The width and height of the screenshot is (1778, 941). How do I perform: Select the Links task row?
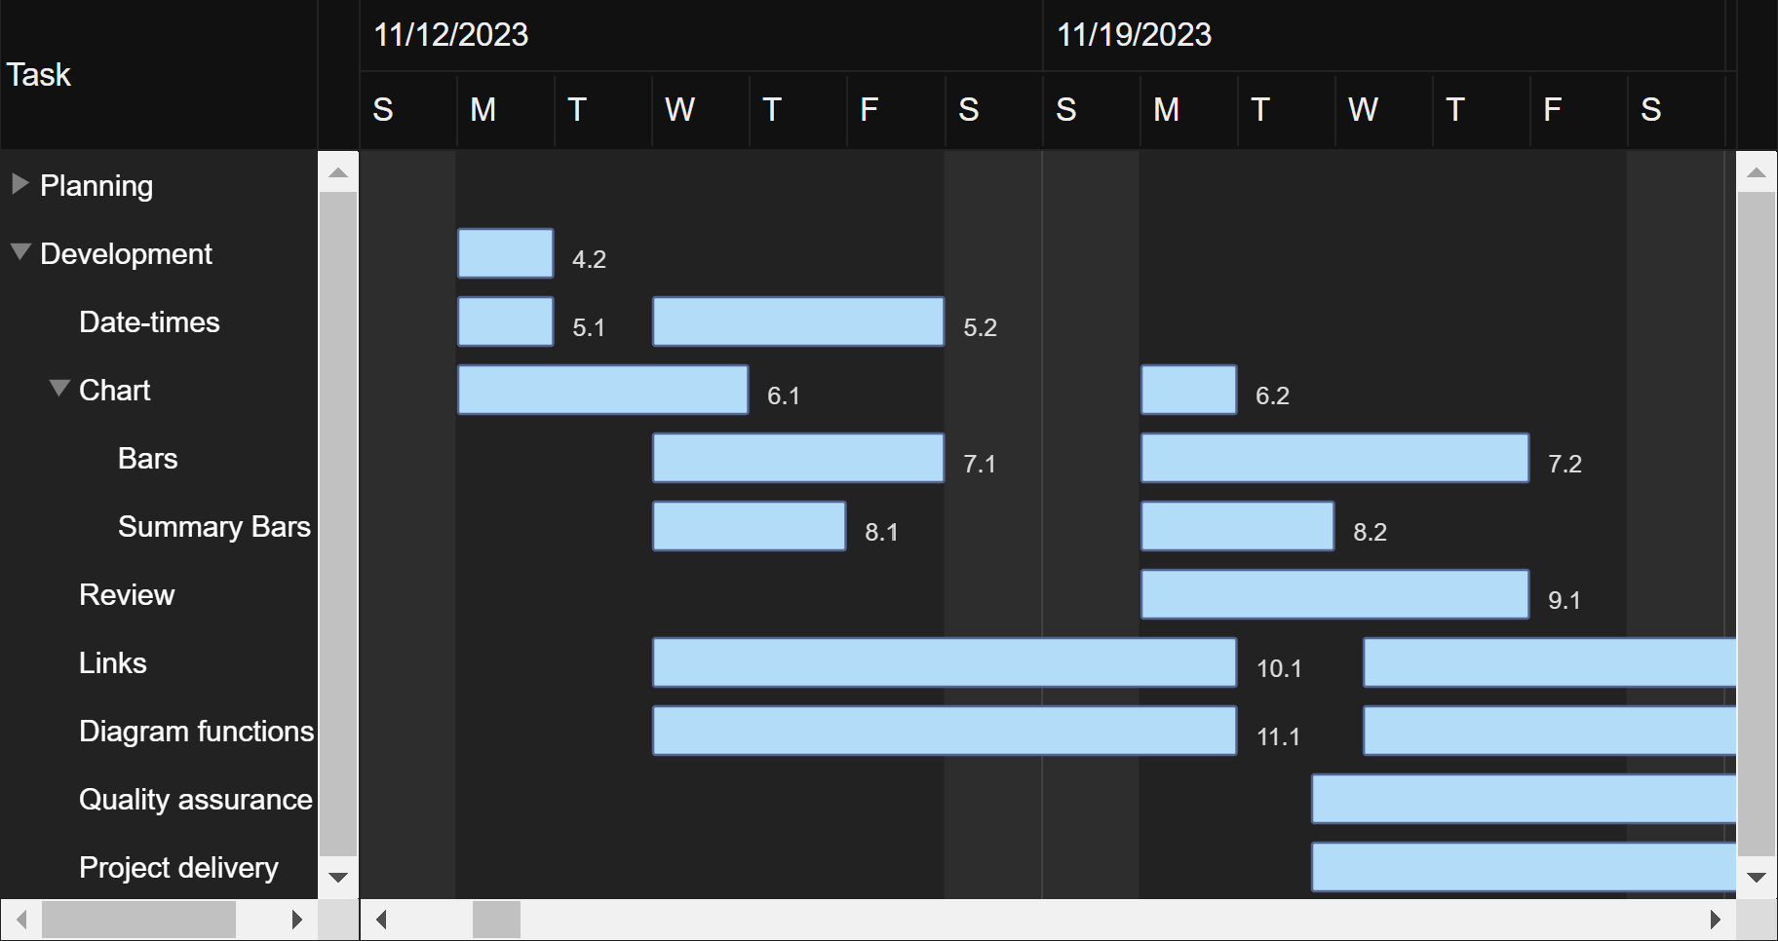click(112, 663)
